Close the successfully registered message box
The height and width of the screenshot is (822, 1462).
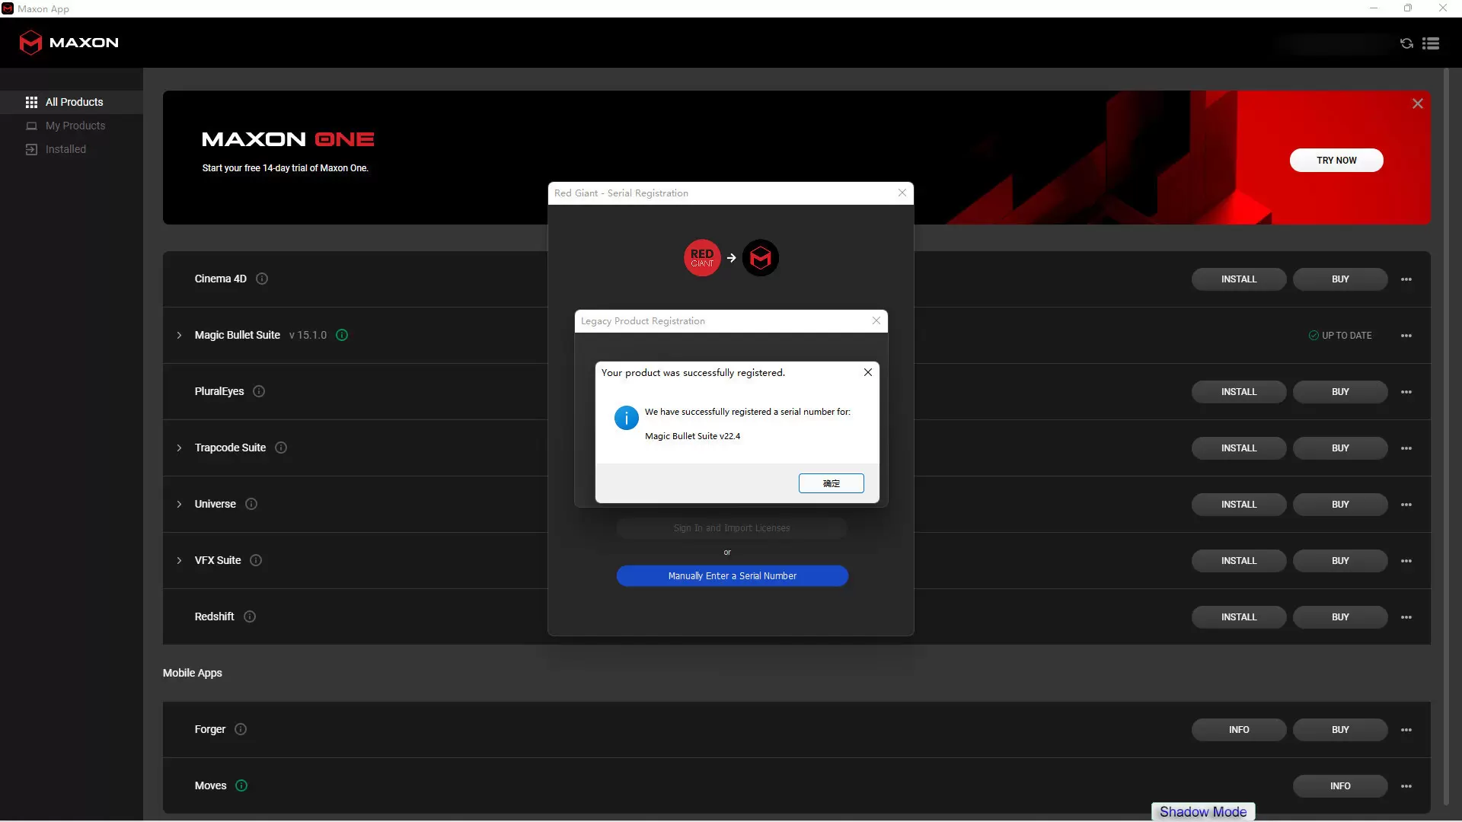[x=867, y=372]
